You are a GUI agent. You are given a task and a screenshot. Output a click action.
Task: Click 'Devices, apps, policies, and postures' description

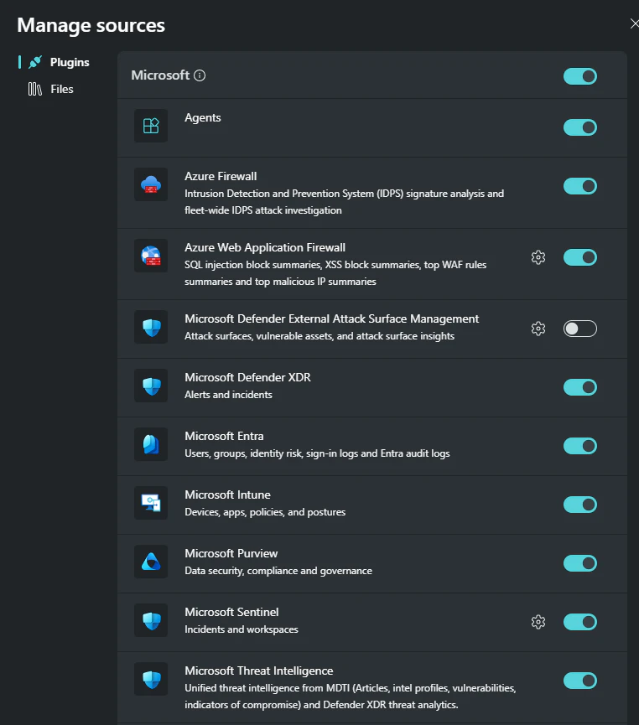[265, 512]
